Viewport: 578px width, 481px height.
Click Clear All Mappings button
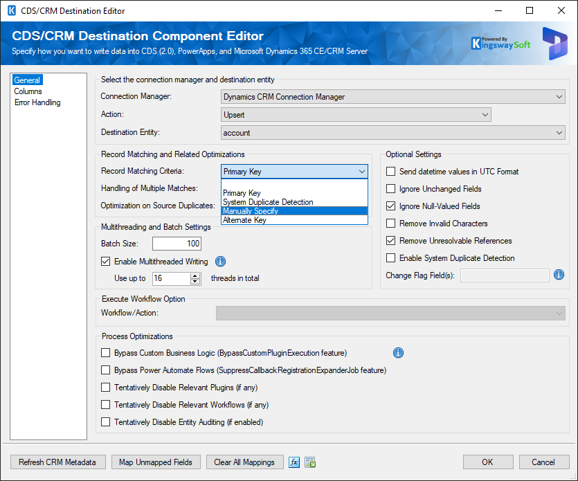tap(244, 462)
